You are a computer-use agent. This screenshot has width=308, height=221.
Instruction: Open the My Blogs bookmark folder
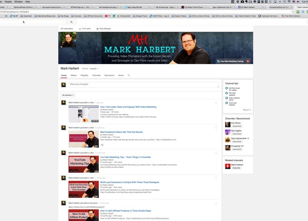(x=63, y=16)
